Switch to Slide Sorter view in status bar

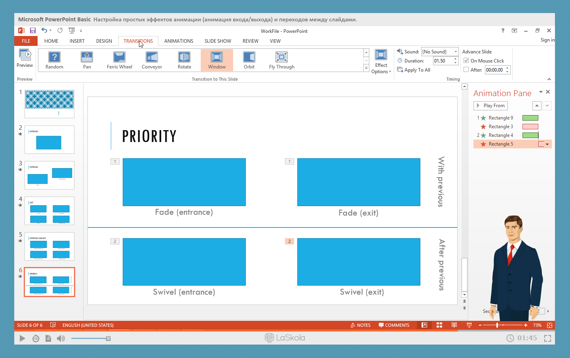click(439, 325)
